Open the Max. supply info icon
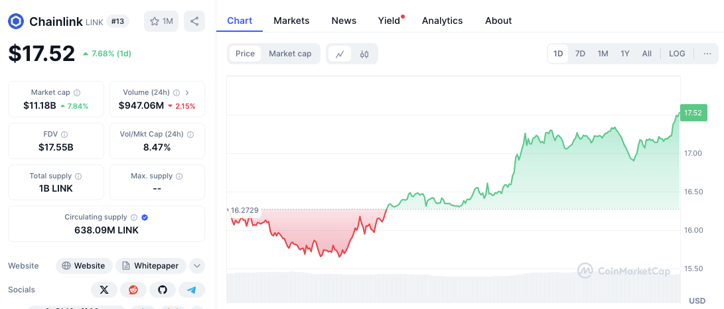 pos(179,176)
